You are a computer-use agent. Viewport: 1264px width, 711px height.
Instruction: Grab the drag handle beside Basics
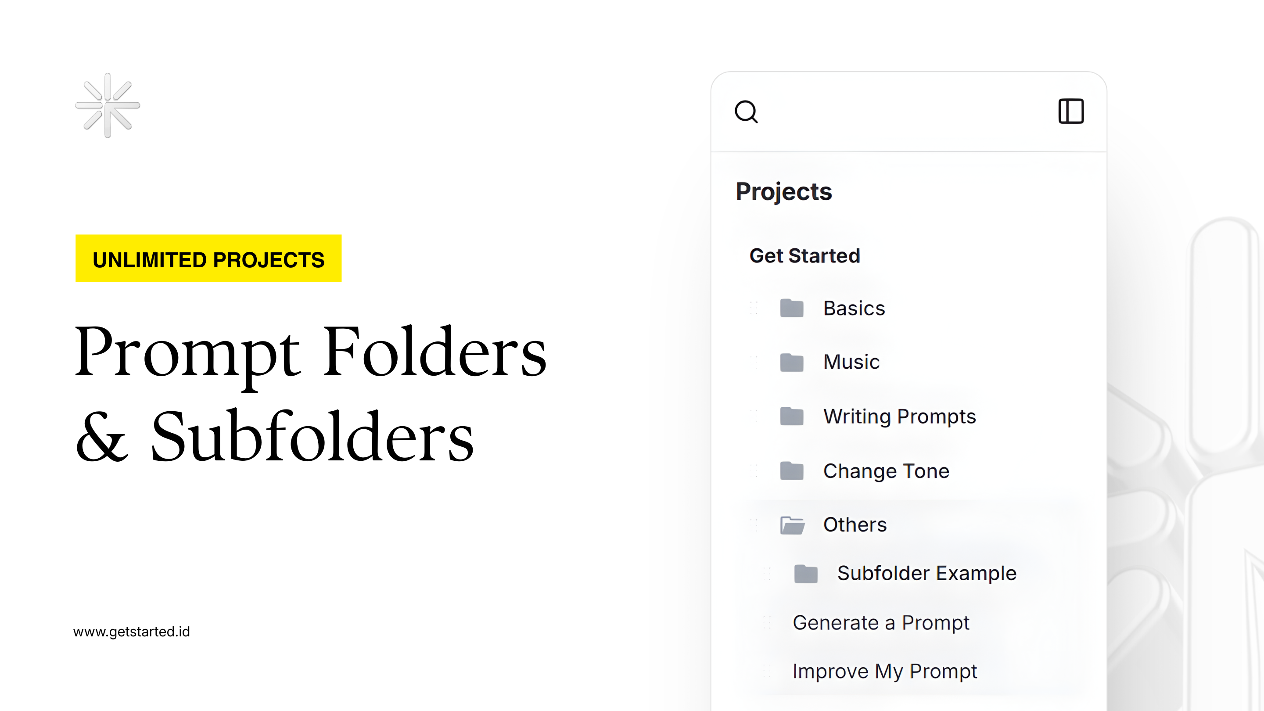click(754, 308)
